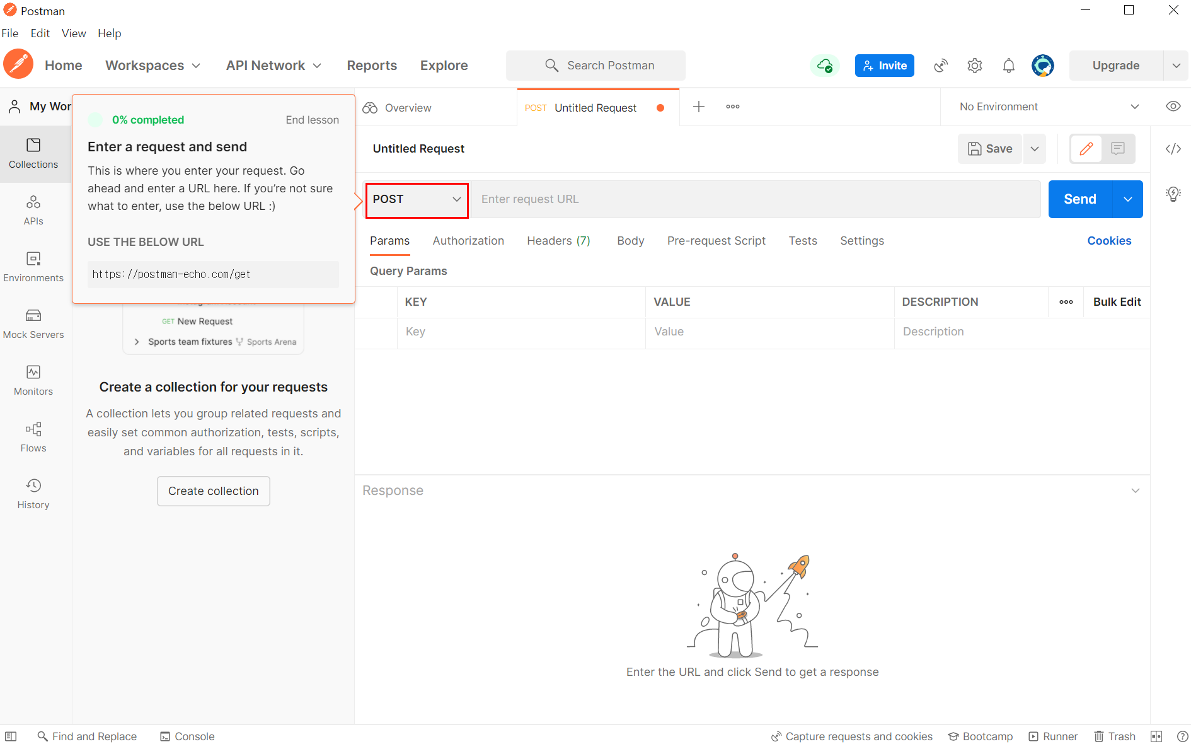This screenshot has height=744, width=1191.
Task: Open the environment quick look eye icon
Action: (1173, 107)
